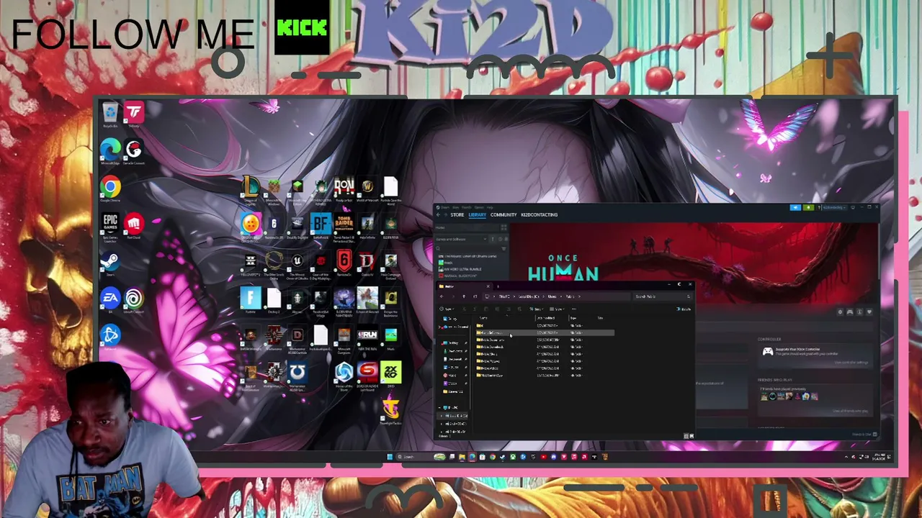Open the Help menu in Steam

tap(490, 207)
